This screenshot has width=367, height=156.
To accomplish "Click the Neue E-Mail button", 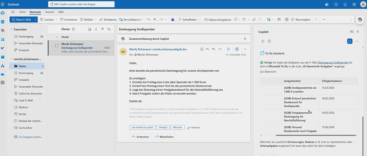I will (x=21, y=19).
